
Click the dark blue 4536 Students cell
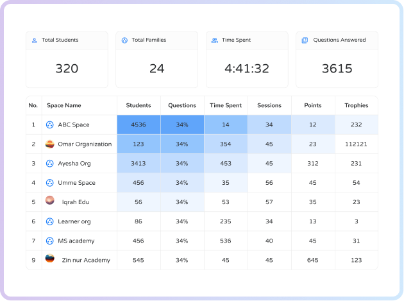pyautogui.click(x=139, y=125)
